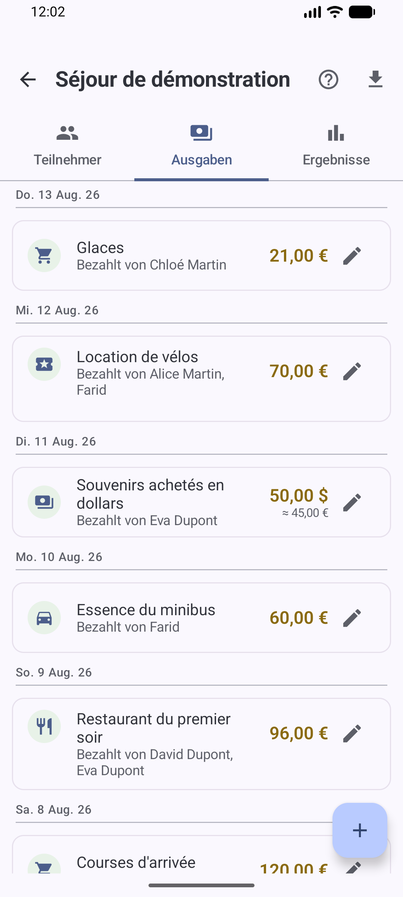Image resolution: width=403 pixels, height=897 pixels.
Task: Edit Restaurant du premier soir expense
Action: point(352,733)
